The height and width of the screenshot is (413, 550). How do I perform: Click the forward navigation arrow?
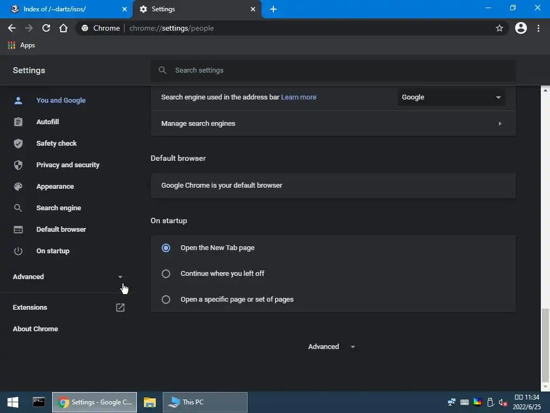pyautogui.click(x=29, y=28)
